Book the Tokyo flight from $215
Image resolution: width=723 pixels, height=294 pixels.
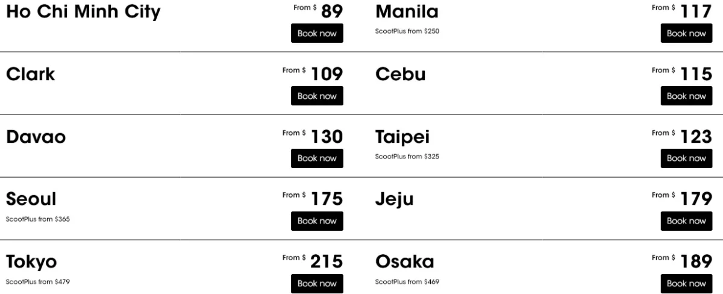click(x=317, y=284)
